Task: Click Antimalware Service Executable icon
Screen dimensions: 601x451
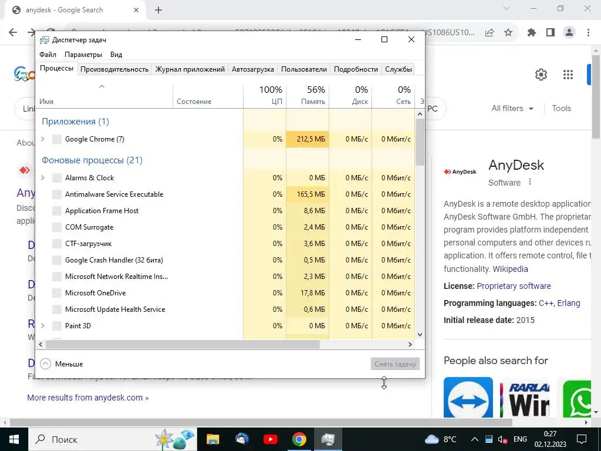Action: 57,194
